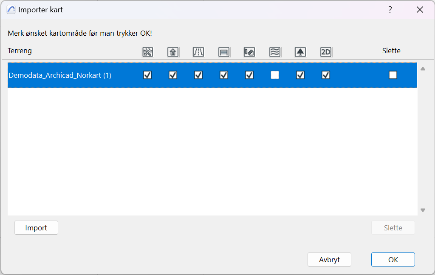
Task: Confirm with the OK button
Action: [393, 259]
